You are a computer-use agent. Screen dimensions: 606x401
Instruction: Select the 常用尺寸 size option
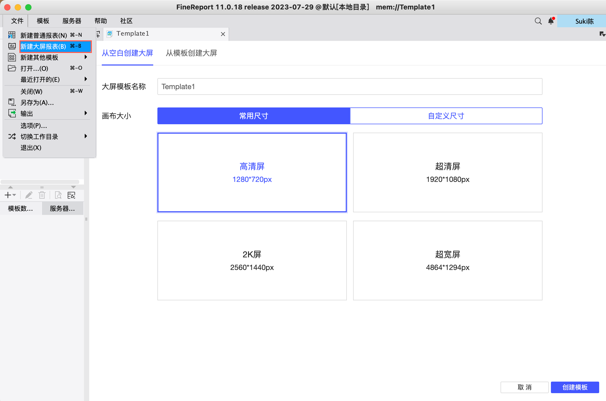(253, 116)
